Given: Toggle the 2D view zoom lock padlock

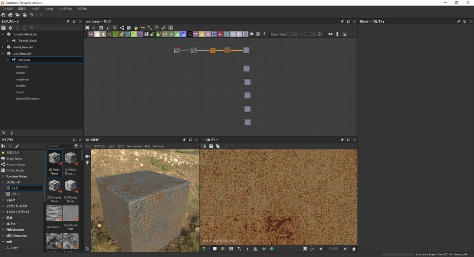Looking at the screenshot, I should point(354,249).
